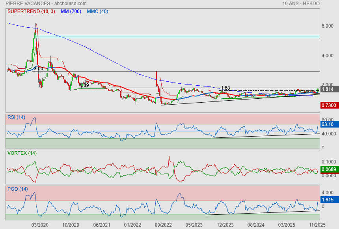Screen dimensions: 339x229
Task: Click the 10 ANS - HEBDO period label
Action: click(x=301, y=4)
